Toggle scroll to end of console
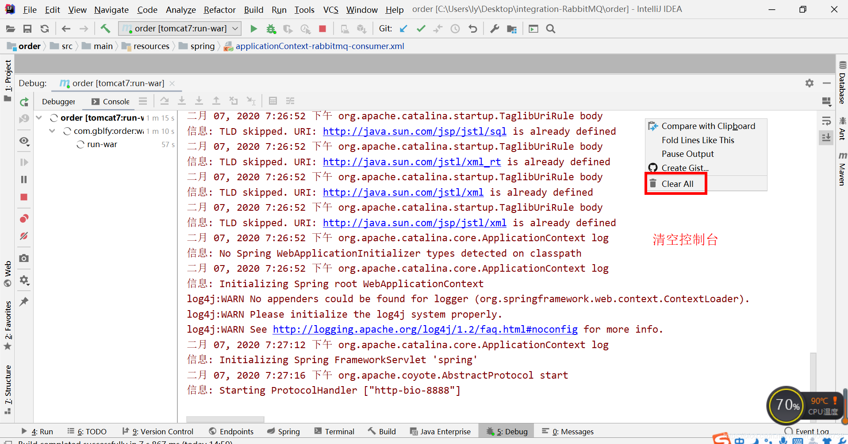The image size is (848, 444). point(826,137)
